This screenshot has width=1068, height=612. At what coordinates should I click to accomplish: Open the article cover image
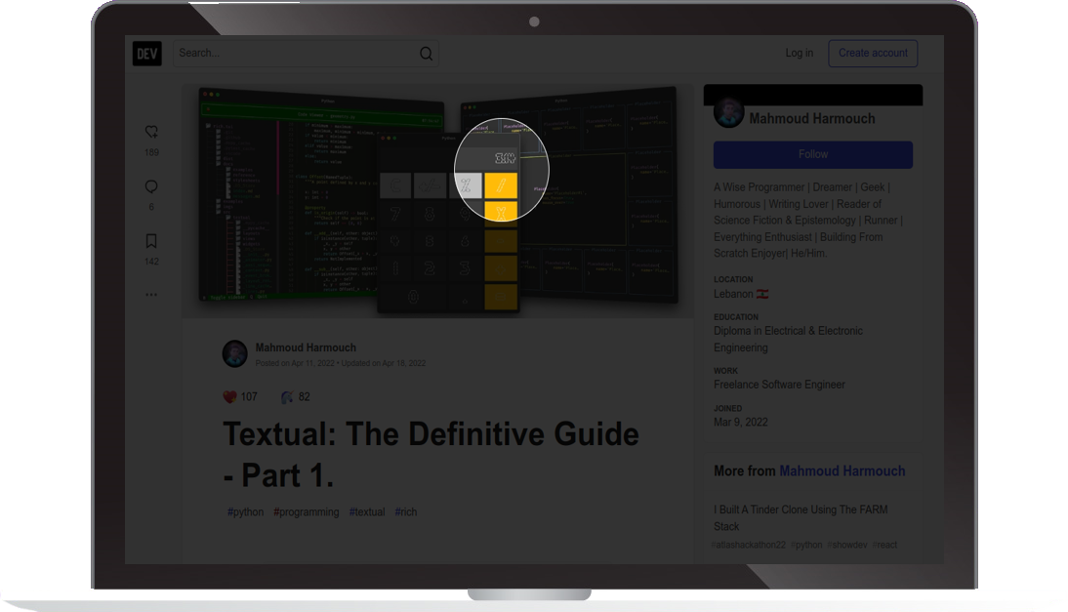click(438, 201)
